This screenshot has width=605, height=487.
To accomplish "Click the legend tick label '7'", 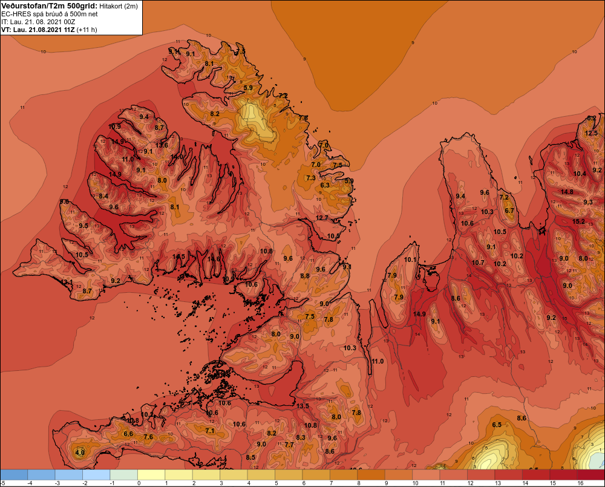I will [x=331, y=483].
